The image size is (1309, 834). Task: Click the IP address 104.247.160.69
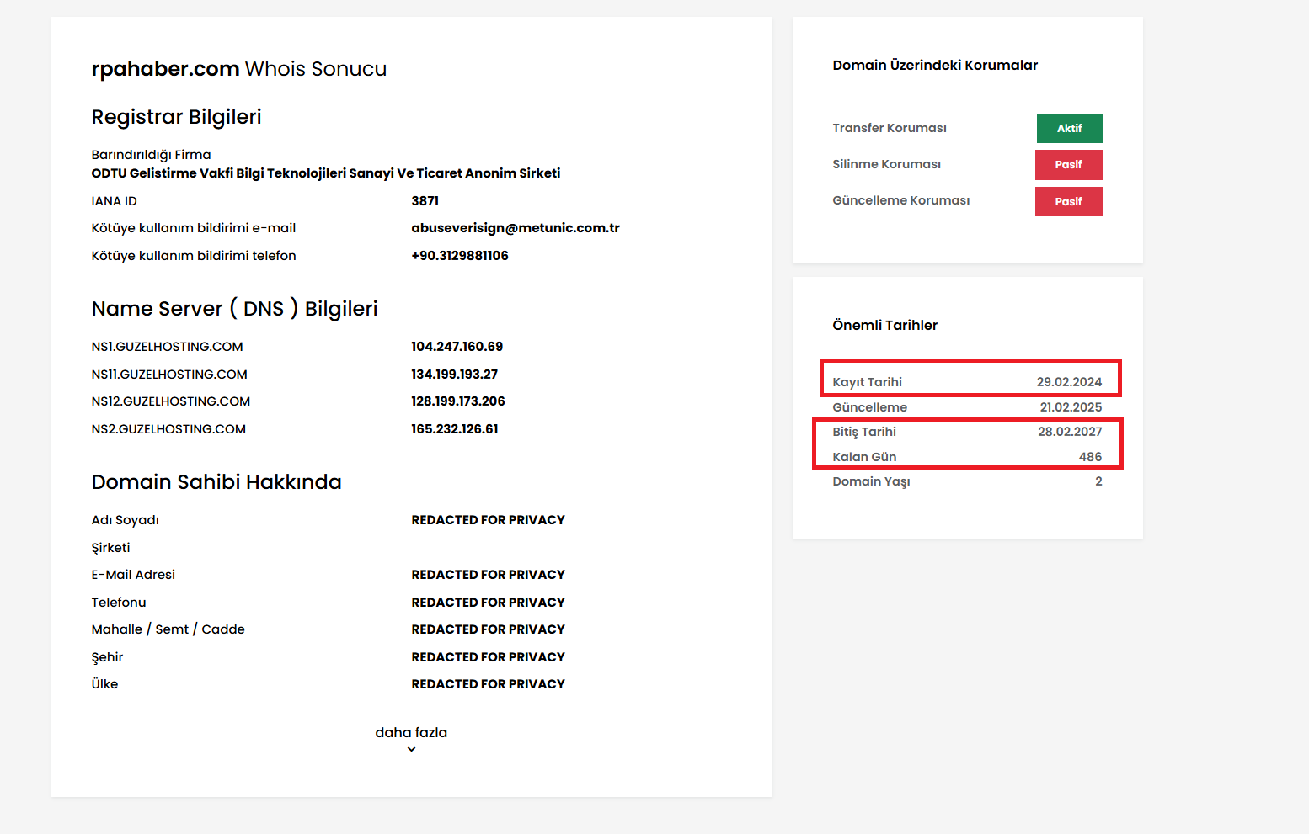[x=457, y=346]
